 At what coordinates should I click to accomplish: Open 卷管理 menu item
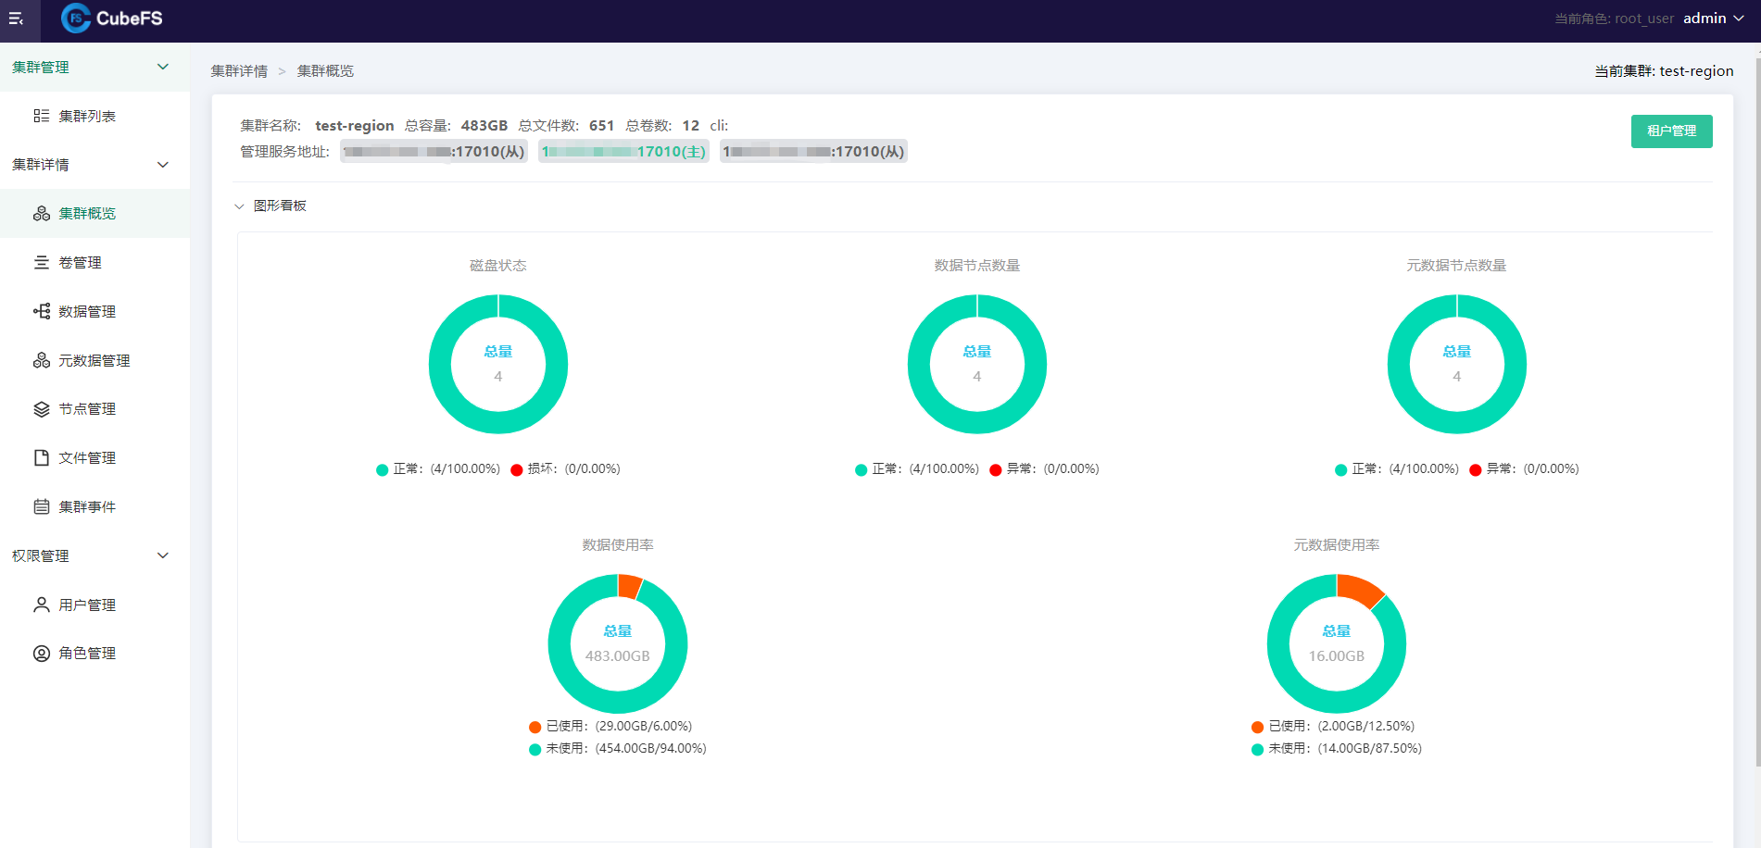pos(94,263)
